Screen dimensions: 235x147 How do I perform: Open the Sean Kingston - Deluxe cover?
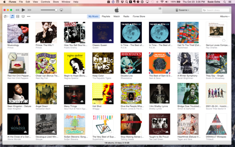click(x=18, y=94)
